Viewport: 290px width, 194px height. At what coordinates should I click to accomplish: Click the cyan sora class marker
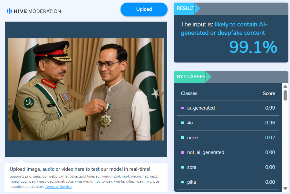tap(182, 167)
